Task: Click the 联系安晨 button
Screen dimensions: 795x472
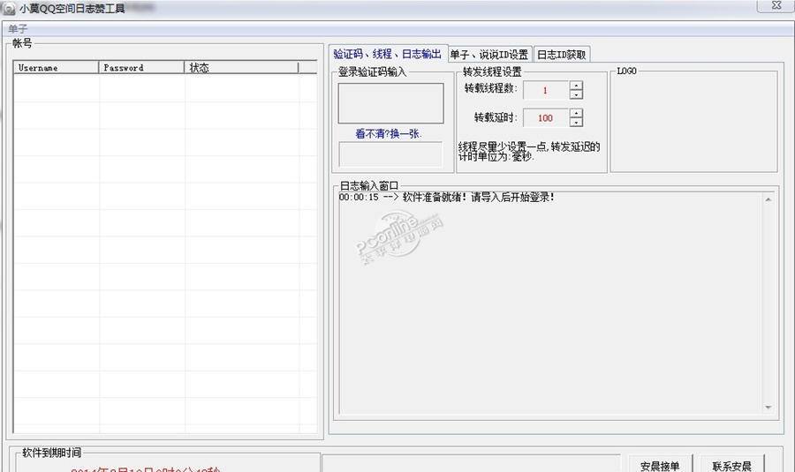Action: (x=731, y=466)
